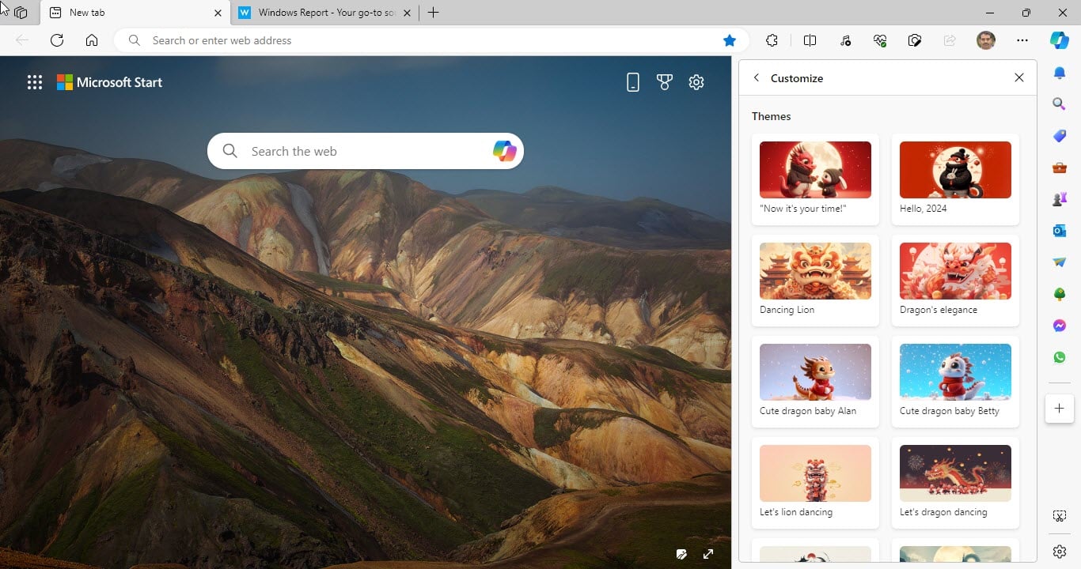The width and height of the screenshot is (1081, 569).
Task: Open sidebar notifications bell
Action: pos(1060,73)
